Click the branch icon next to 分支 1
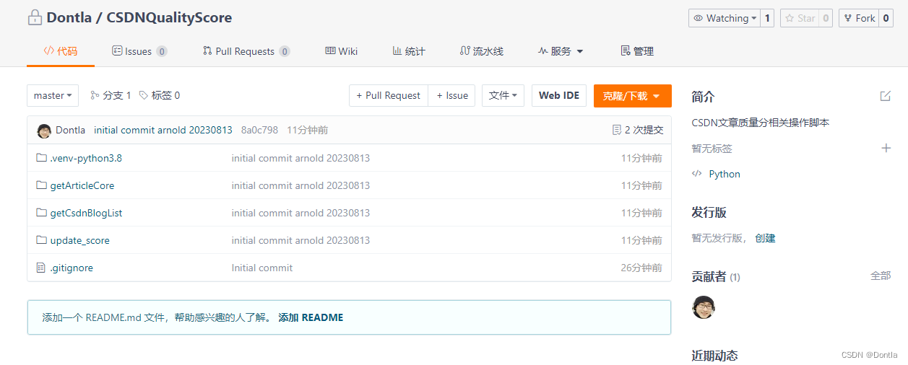 coord(95,95)
